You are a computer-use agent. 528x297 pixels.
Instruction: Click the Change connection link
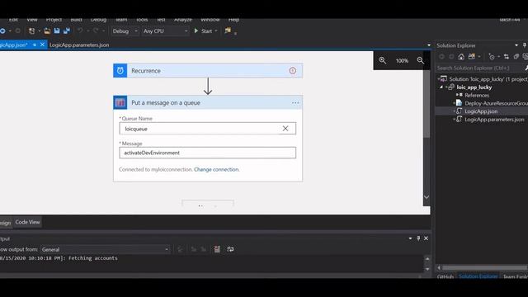(216, 169)
